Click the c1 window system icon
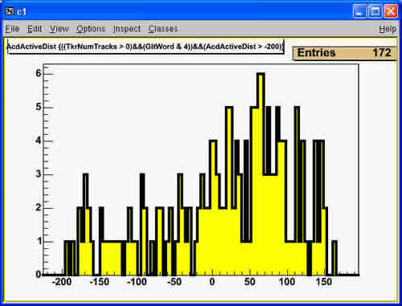This screenshot has height=306, width=402. coord(10,11)
